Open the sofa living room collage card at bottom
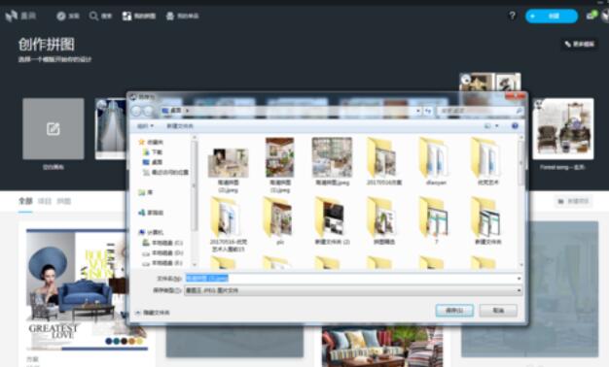This screenshot has width=609, height=367. point(382,346)
